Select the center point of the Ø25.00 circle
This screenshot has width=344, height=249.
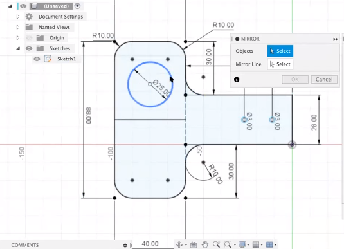pyautogui.click(x=150, y=84)
